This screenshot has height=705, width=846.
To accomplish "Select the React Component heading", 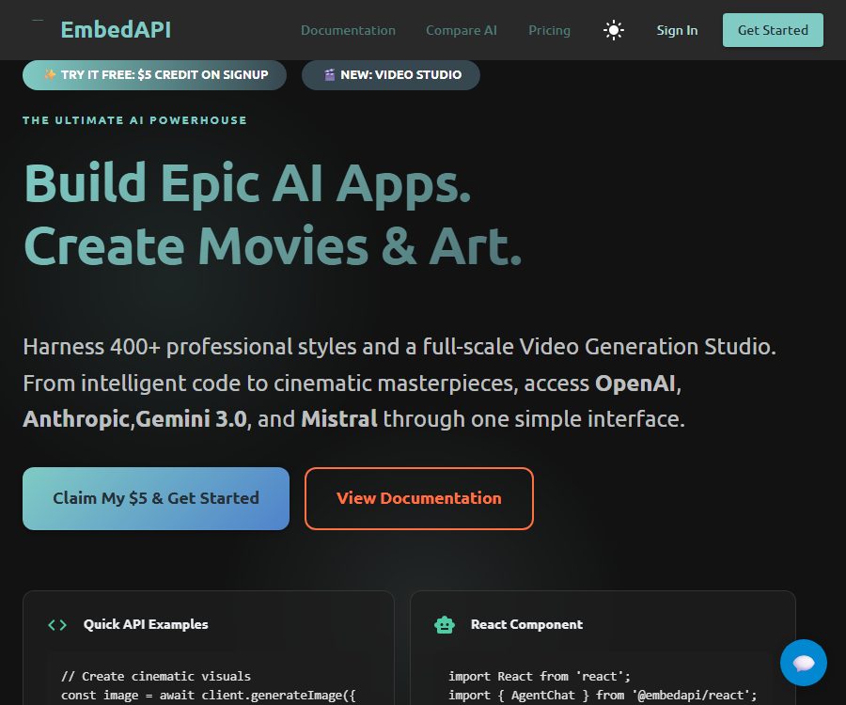I will (526, 624).
